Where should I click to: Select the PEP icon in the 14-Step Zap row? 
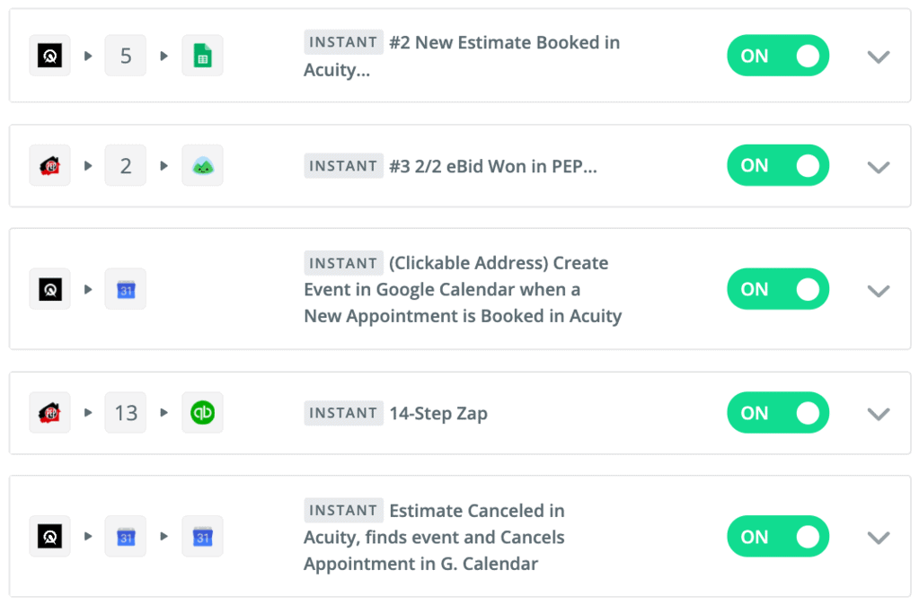pyautogui.click(x=49, y=412)
